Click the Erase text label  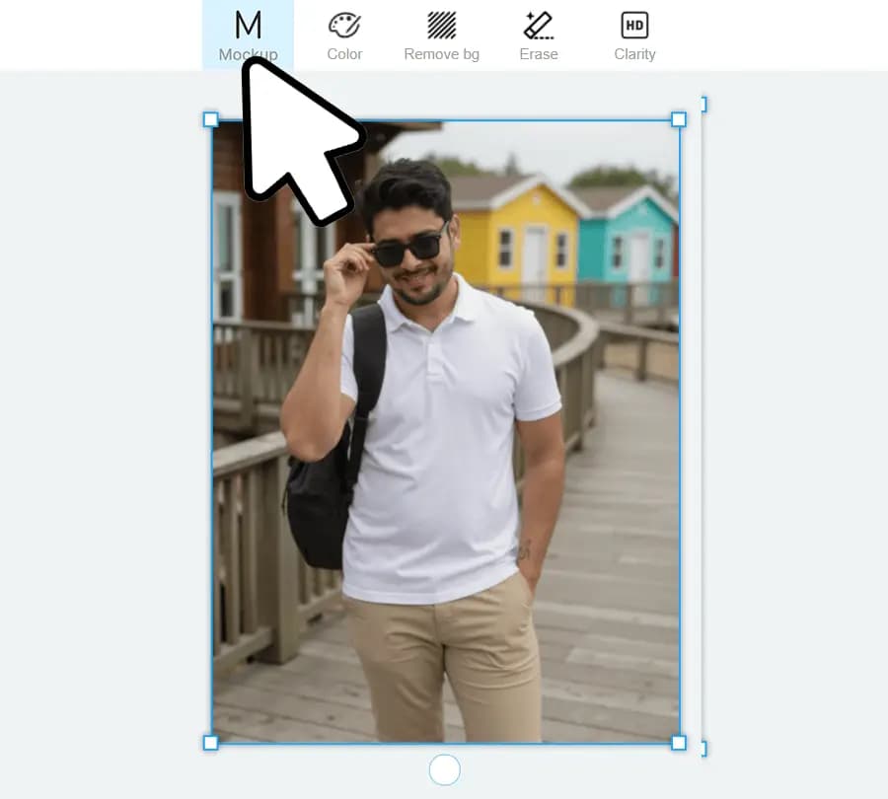tap(538, 54)
